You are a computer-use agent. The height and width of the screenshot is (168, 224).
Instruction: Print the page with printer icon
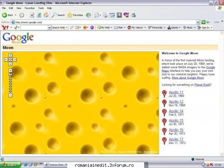coord(105,15)
